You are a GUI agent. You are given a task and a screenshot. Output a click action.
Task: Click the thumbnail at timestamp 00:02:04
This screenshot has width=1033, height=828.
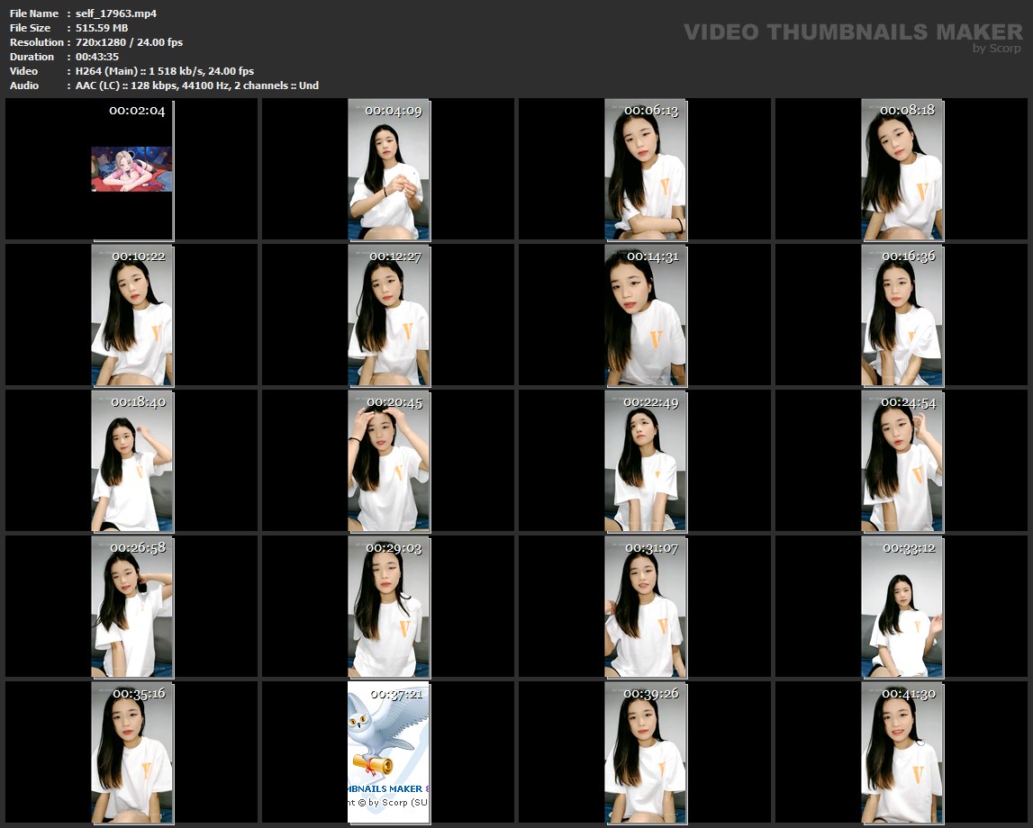(x=131, y=169)
